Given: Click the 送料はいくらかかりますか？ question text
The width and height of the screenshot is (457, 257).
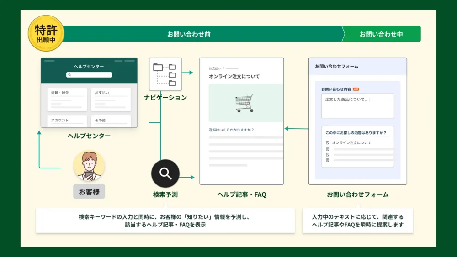Looking at the screenshot, I should coord(231,130).
